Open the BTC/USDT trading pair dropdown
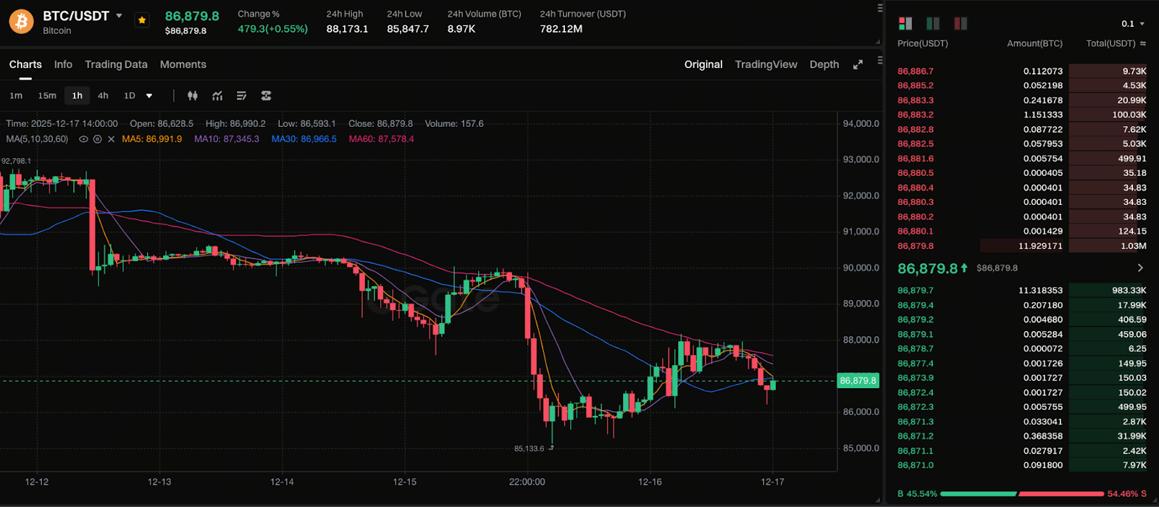1159x507 pixels. pos(120,16)
